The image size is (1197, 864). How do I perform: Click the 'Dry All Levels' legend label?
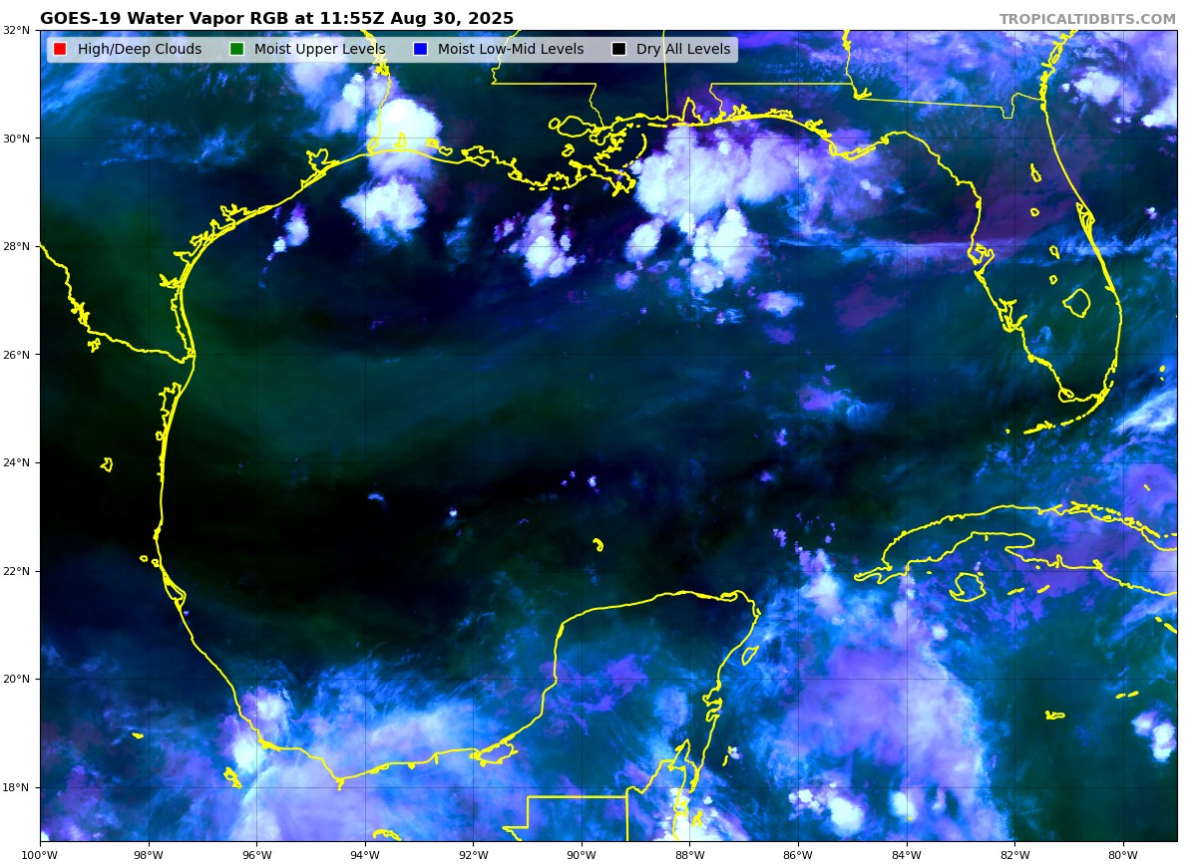(683, 49)
